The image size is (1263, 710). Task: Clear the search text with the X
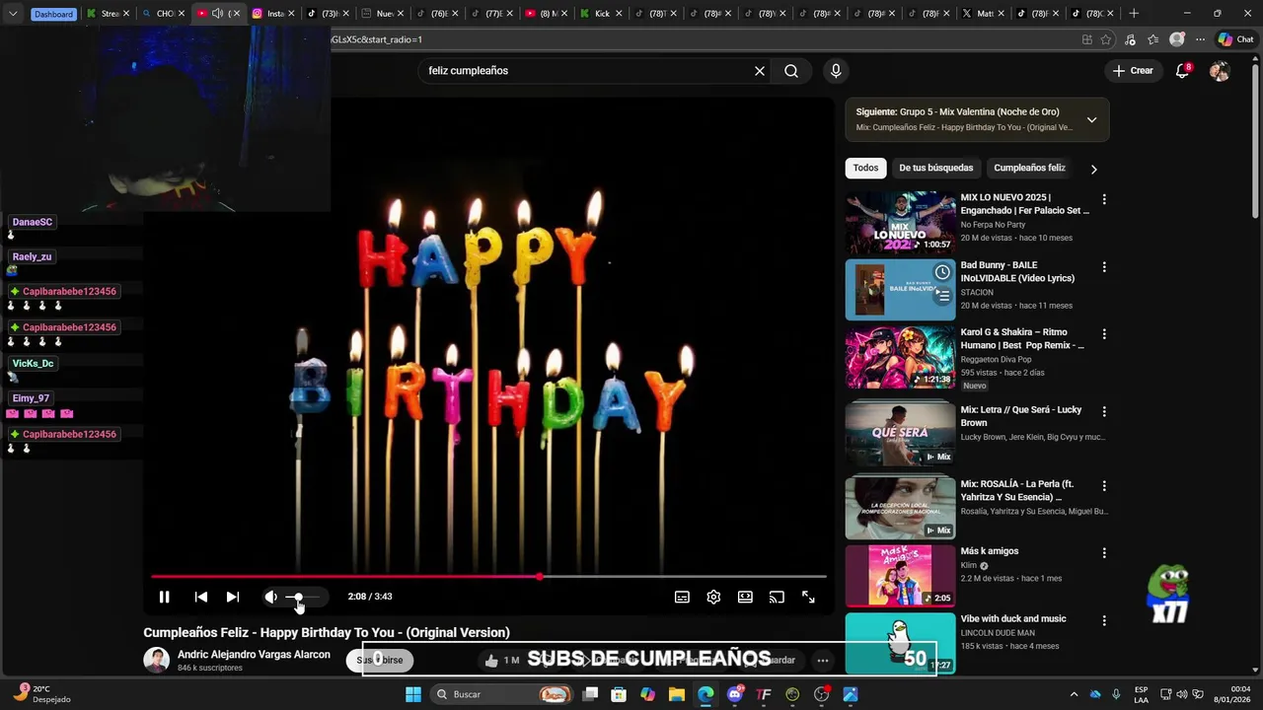pyautogui.click(x=760, y=71)
